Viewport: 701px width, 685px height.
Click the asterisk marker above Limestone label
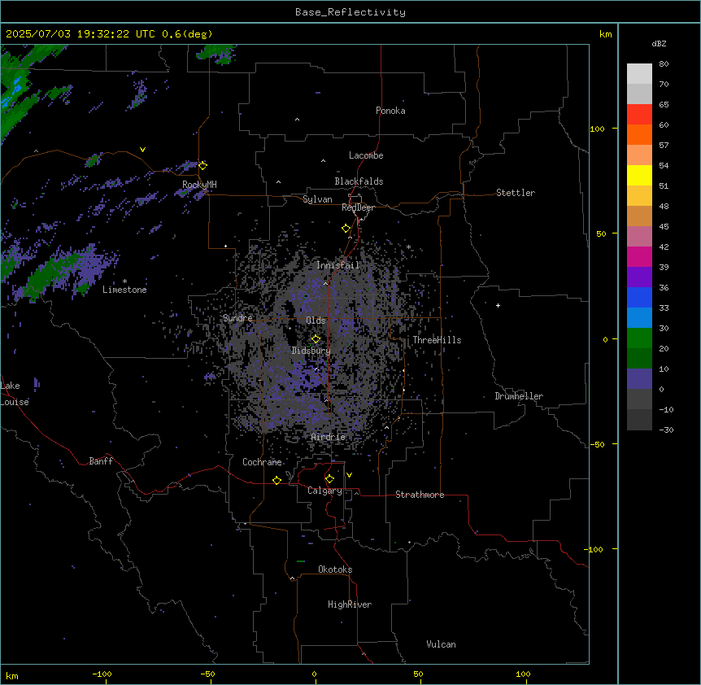click(124, 281)
